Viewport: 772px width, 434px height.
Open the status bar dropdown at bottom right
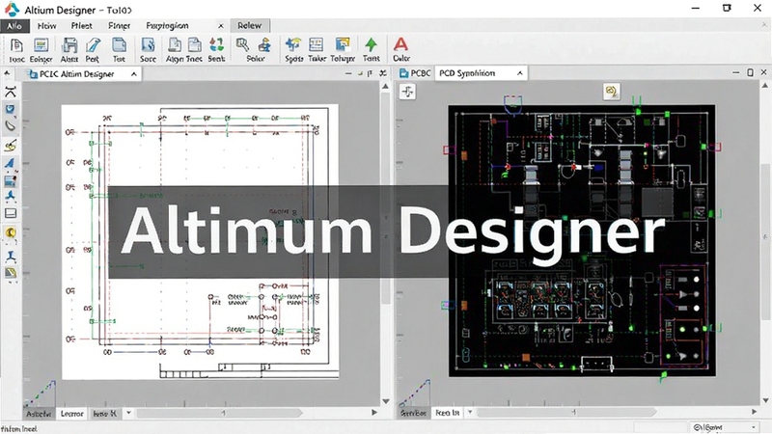point(754,427)
